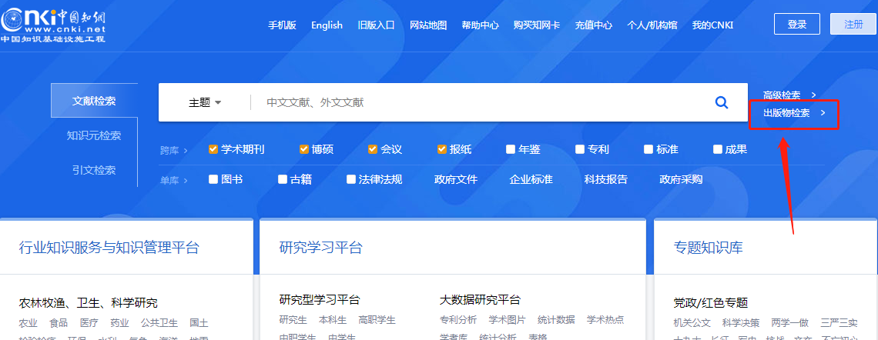Open 行业知识服务与知识管理平台 heading
878x340 pixels.
(109, 248)
